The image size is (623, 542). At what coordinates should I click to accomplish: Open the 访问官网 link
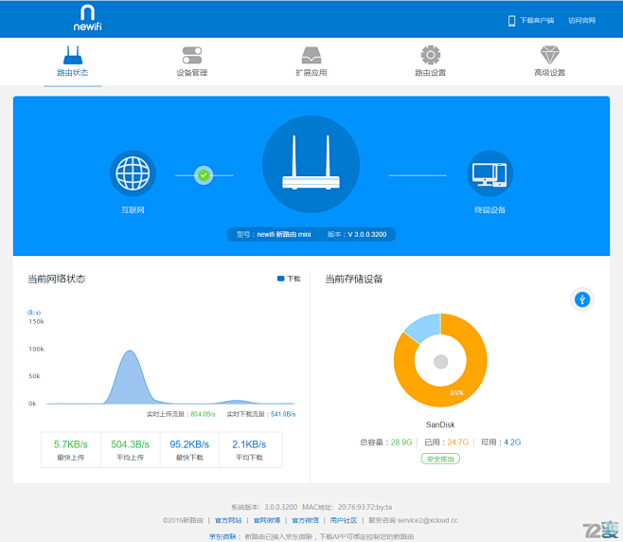coord(581,21)
